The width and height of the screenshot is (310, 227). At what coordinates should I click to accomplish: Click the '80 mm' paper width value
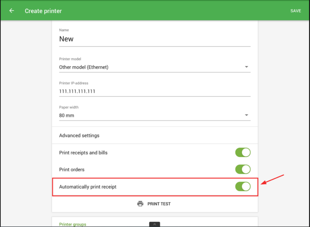pos(67,115)
